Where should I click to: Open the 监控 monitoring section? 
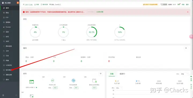pos(10,32)
